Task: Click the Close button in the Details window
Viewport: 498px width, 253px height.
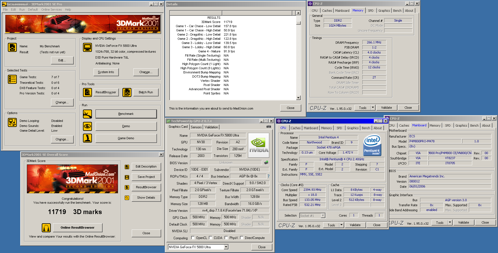Action: [x=291, y=108]
